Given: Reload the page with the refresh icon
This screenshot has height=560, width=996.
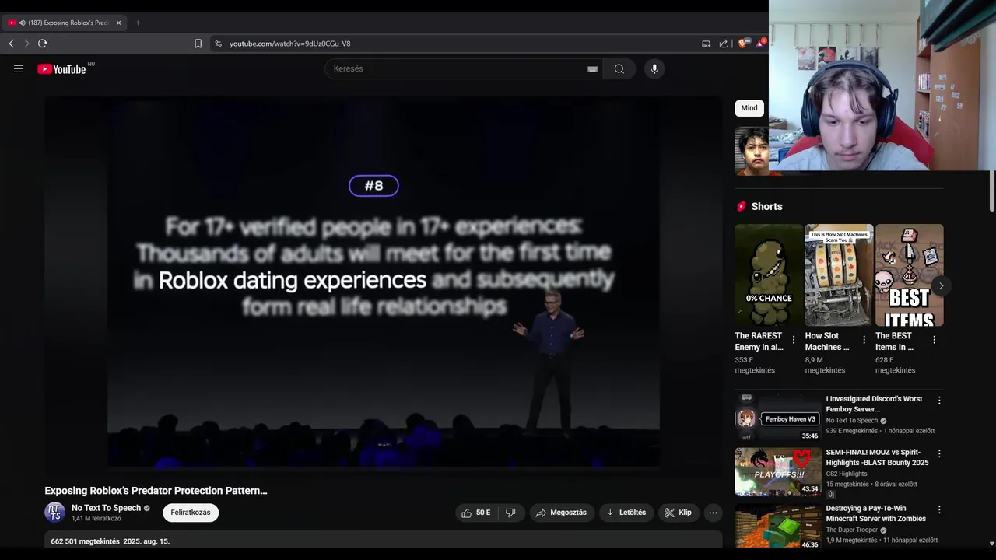Looking at the screenshot, I should pyautogui.click(x=43, y=44).
